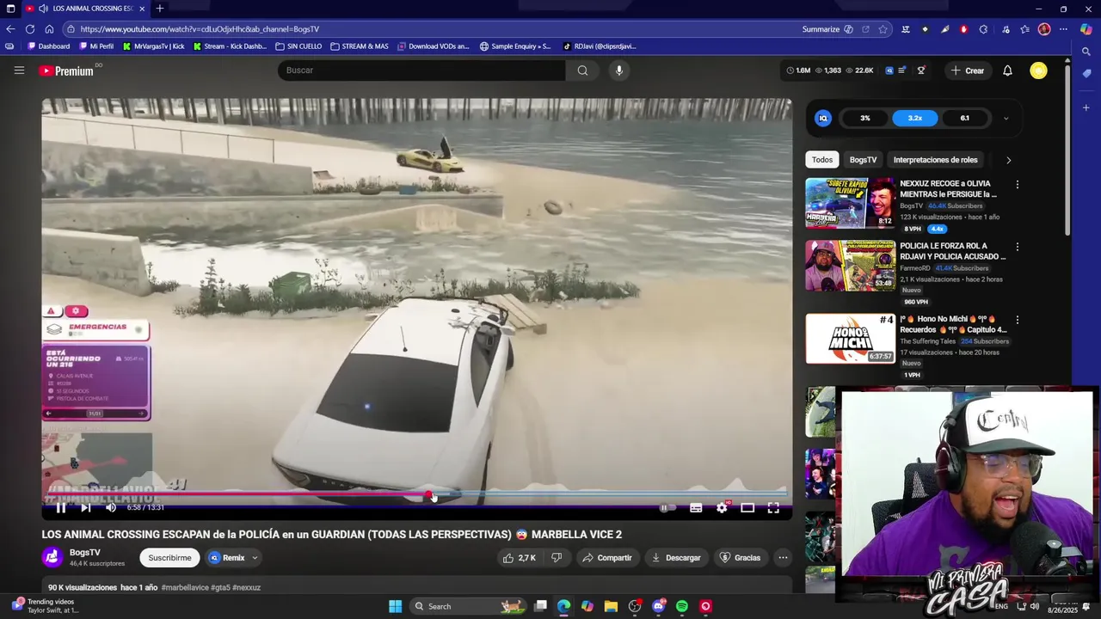Toggle the autoplay switch in the player

pyautogui.click(x=666, y=508)
